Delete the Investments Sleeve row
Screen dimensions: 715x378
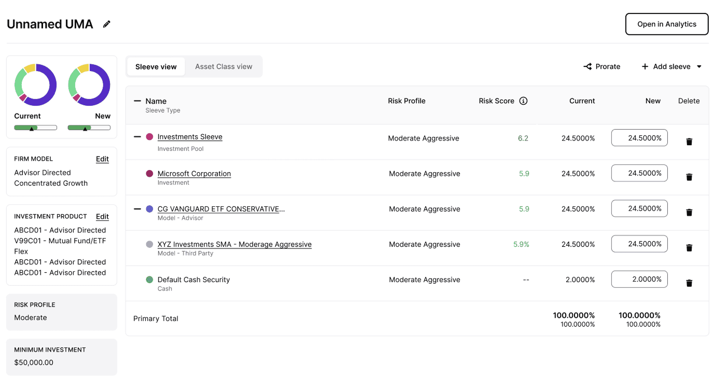(x=689, y=142)
